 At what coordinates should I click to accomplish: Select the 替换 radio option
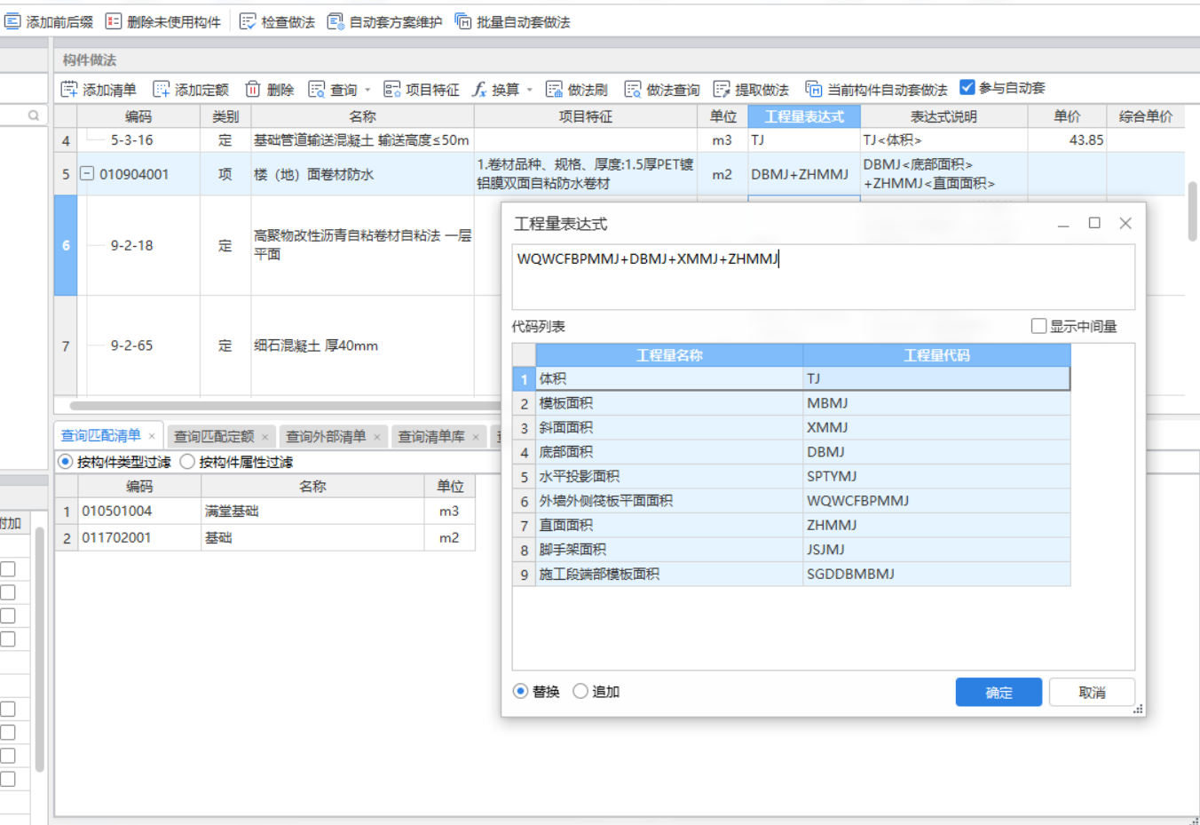pos(521,691)
